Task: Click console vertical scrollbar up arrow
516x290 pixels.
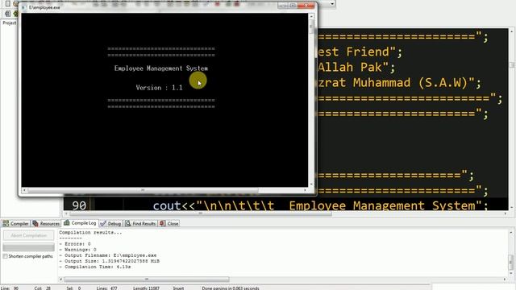Action: (x=311, y=16)
